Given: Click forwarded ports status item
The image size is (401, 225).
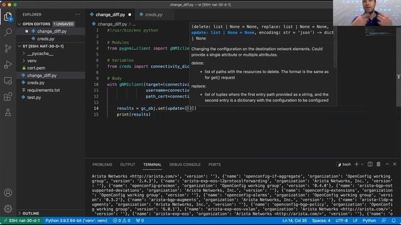Looking at the screenshot, I should coord(140,221).
